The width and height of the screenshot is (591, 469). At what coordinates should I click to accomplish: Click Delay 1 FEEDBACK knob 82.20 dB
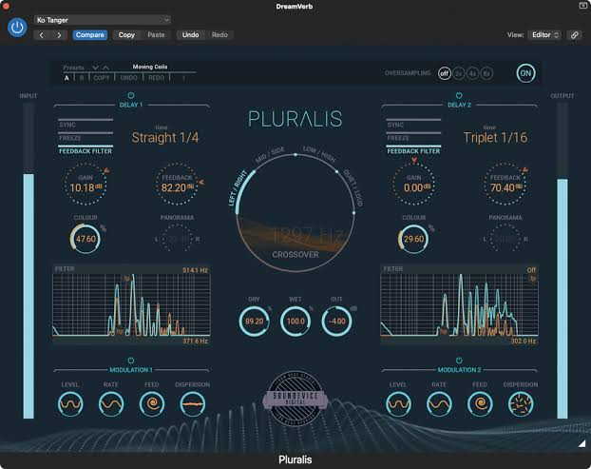(x=177, y=185)
